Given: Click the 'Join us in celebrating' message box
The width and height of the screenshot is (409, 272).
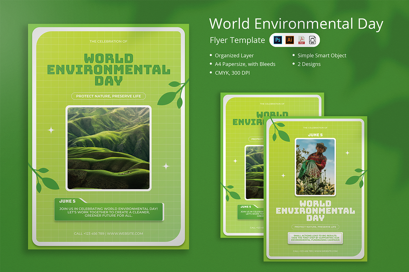Looking at the screenshot, I should click(x=109, y=212).
